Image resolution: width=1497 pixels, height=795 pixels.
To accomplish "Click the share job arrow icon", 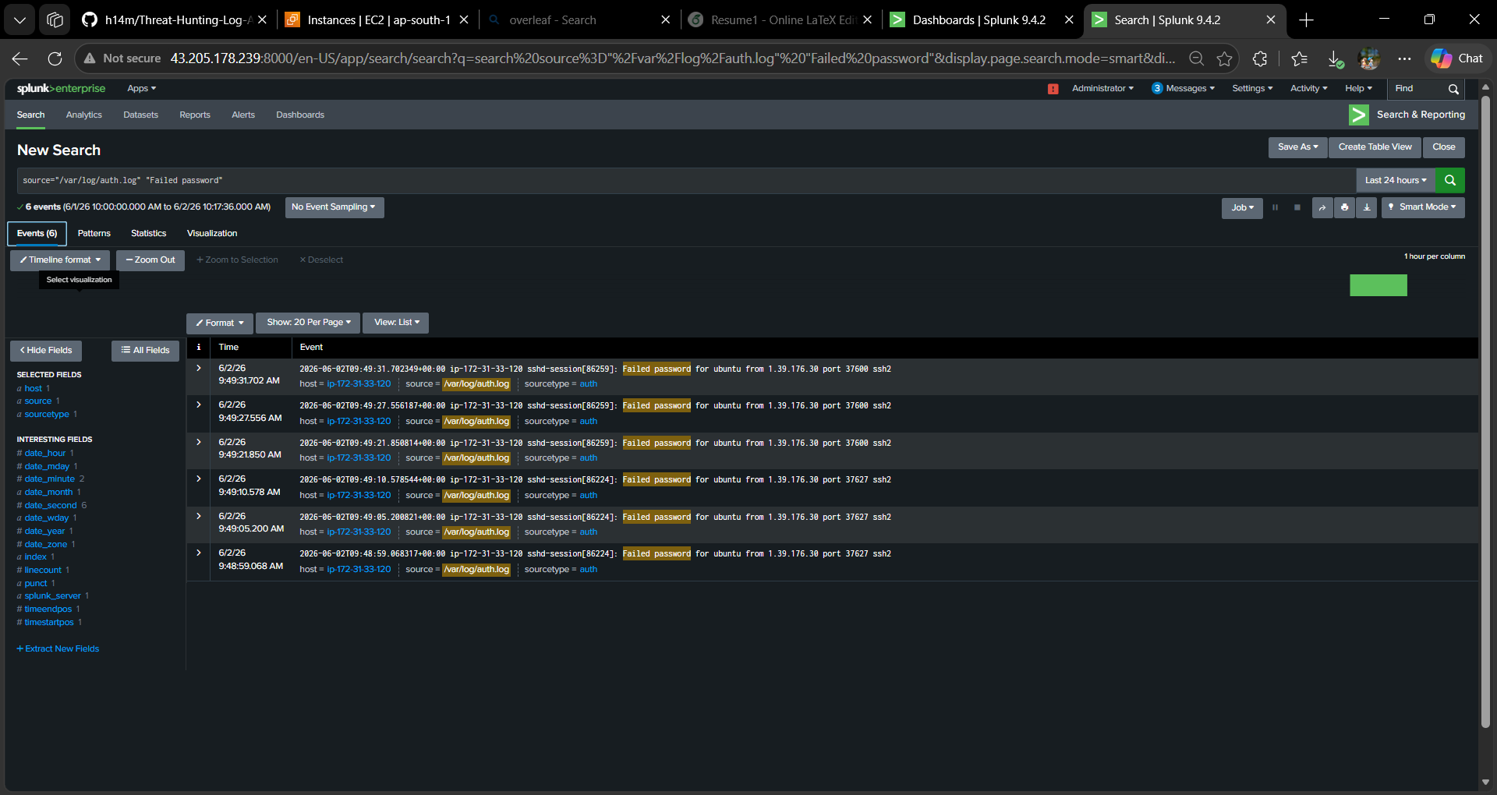I will 1322,207.
